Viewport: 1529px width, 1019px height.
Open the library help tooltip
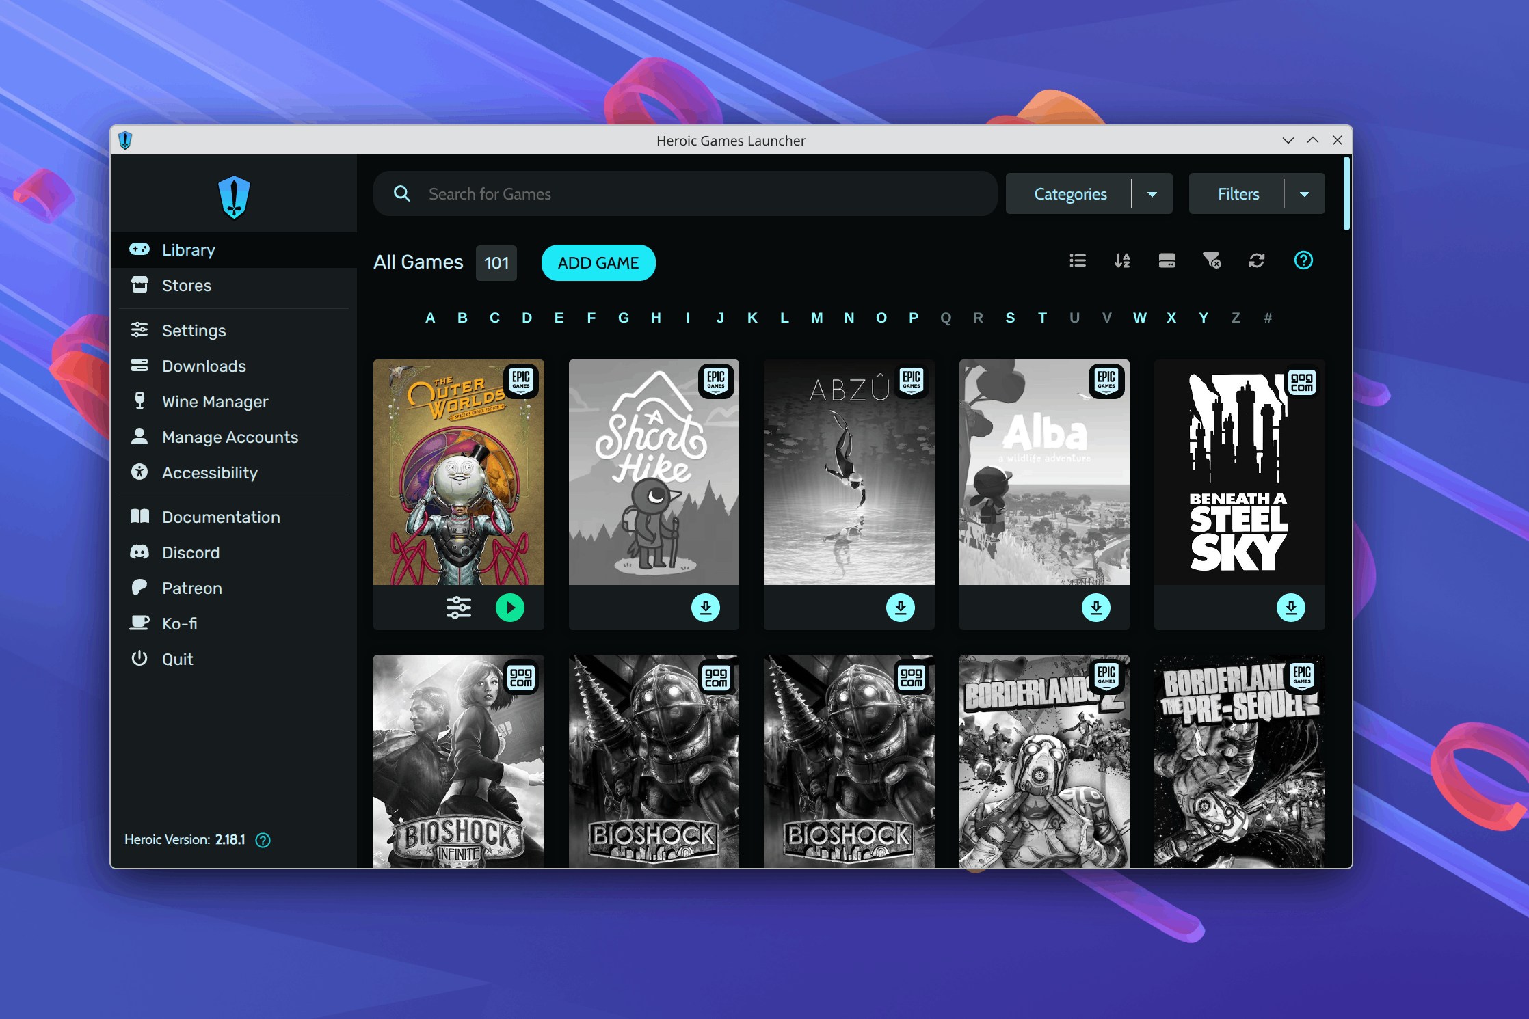1303,260
